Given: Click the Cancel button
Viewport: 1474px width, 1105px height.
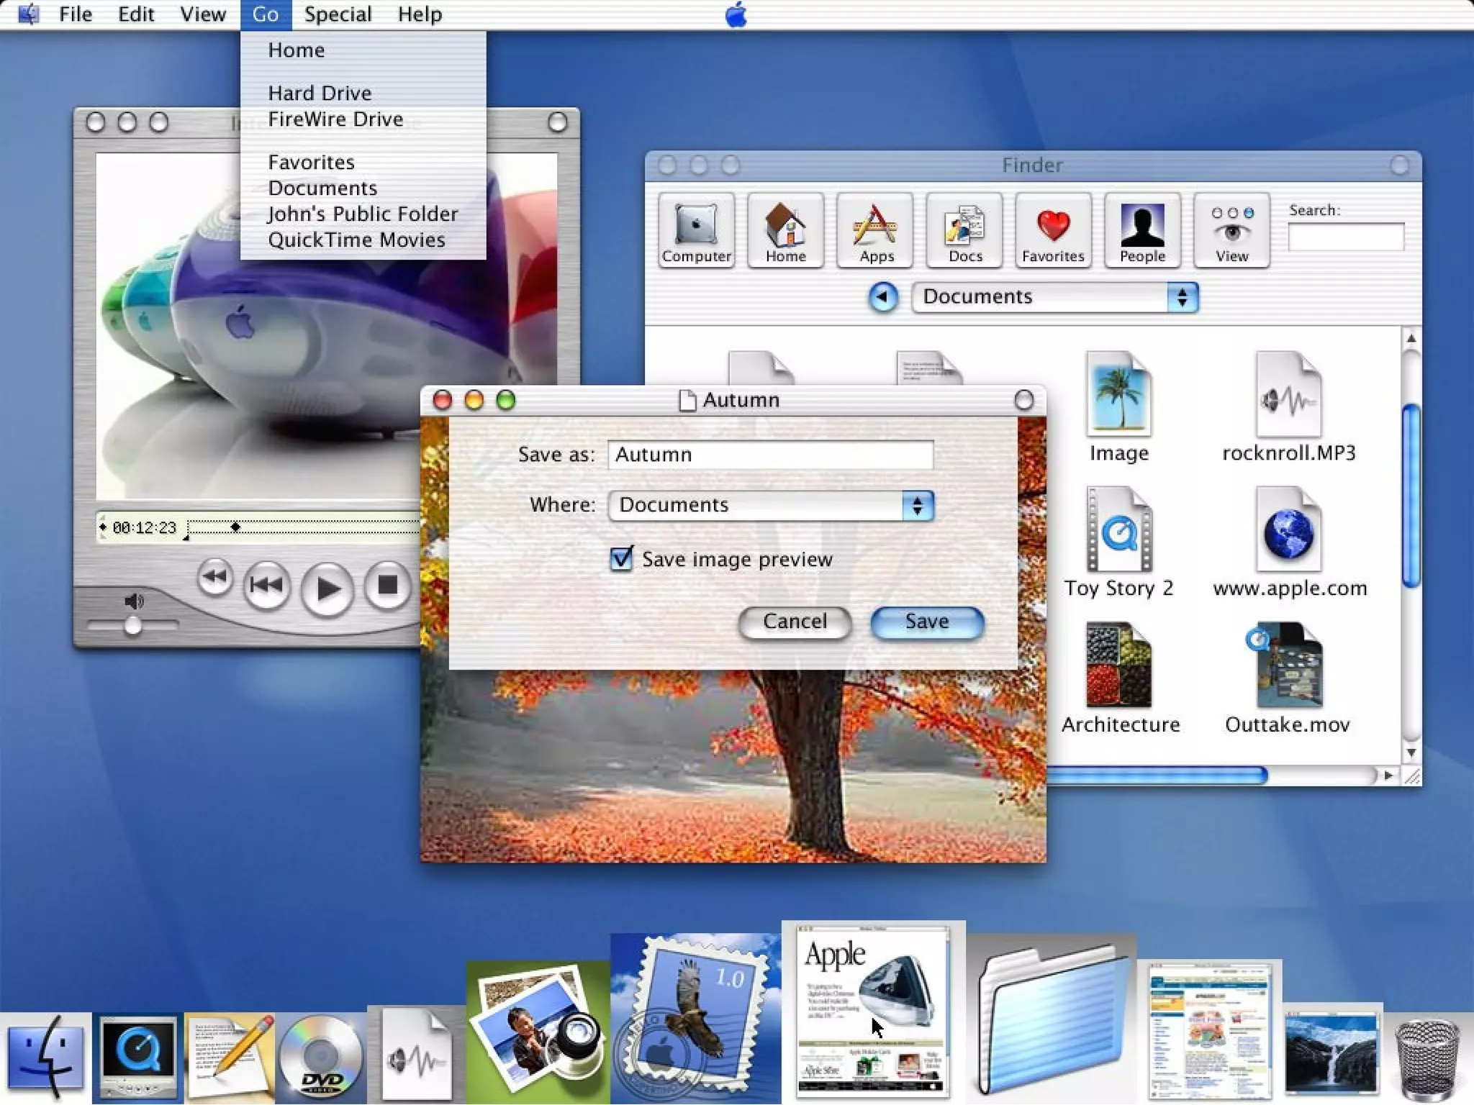Looking at the screenshot, I should [795, 622].
